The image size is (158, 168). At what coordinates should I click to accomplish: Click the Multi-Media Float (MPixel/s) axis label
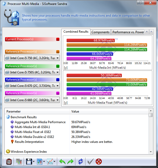(108, 103)
